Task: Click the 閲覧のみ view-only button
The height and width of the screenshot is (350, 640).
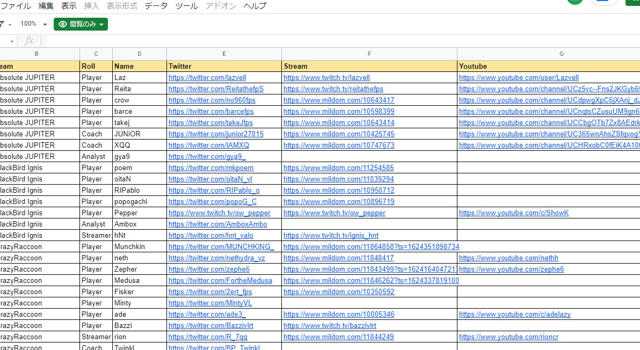Action: [81, 24]
